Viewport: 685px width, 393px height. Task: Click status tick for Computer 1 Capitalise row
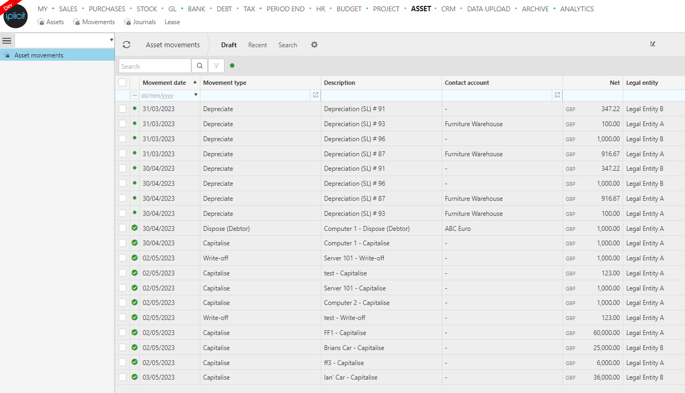pos(134,243)
